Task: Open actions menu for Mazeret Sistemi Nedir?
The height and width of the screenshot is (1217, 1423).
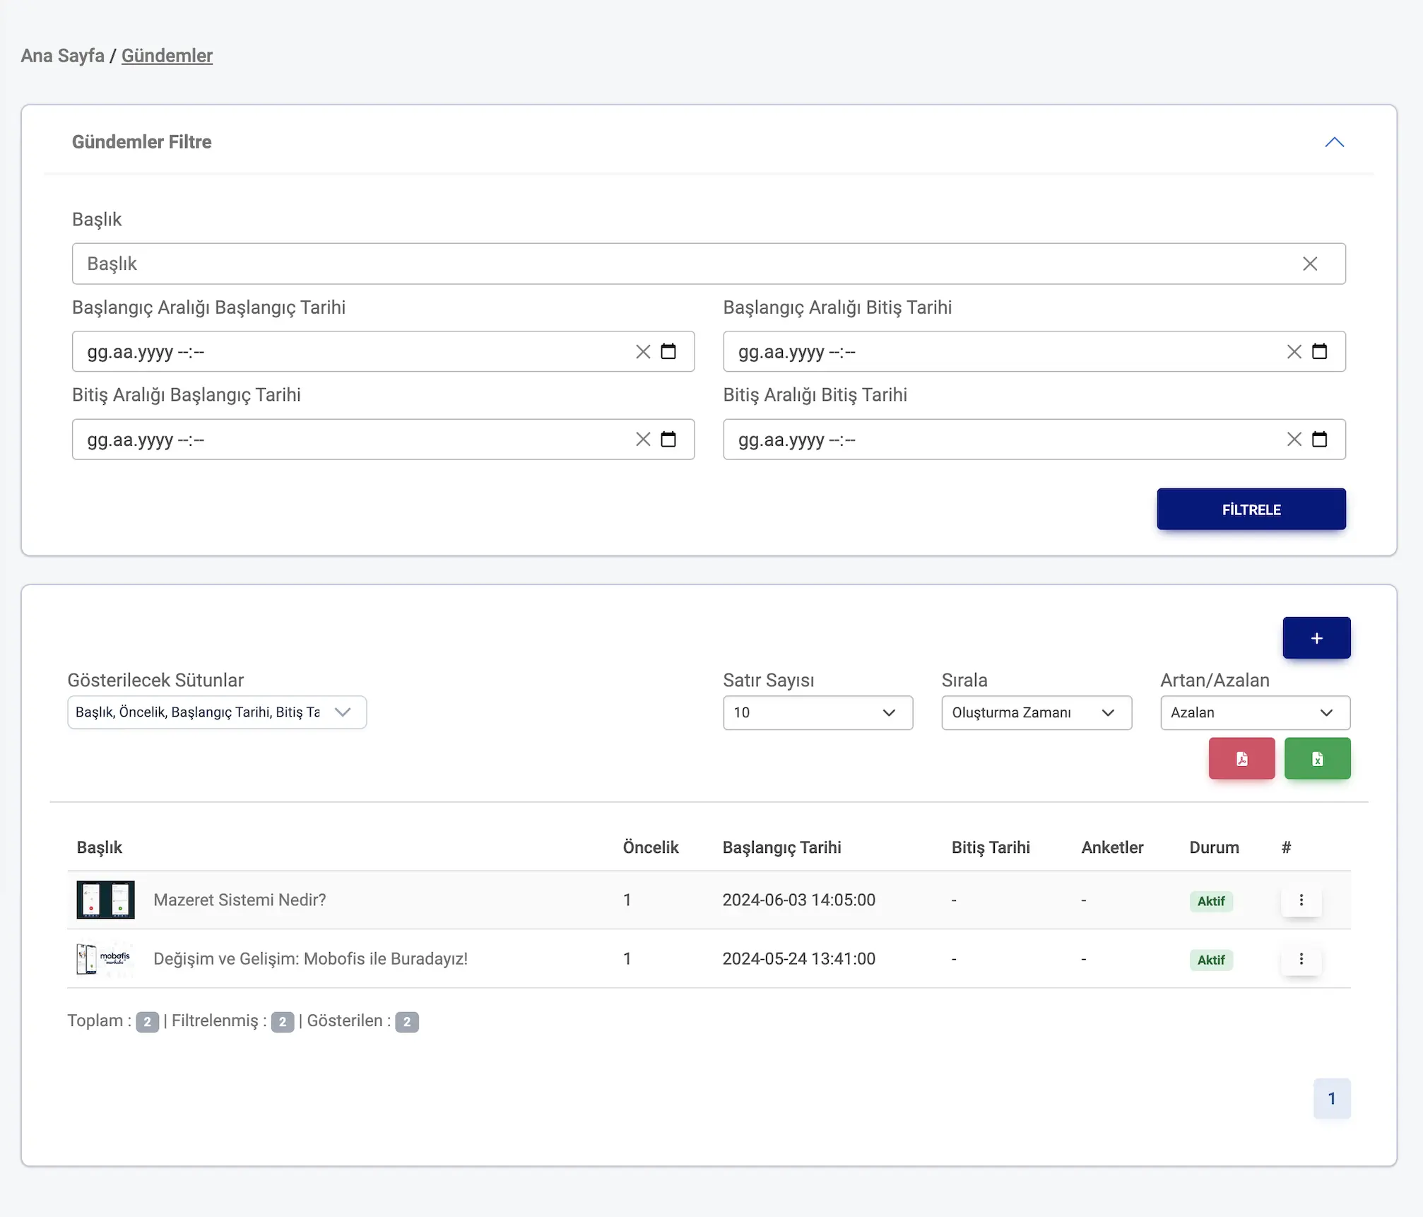Action: 1301,900
